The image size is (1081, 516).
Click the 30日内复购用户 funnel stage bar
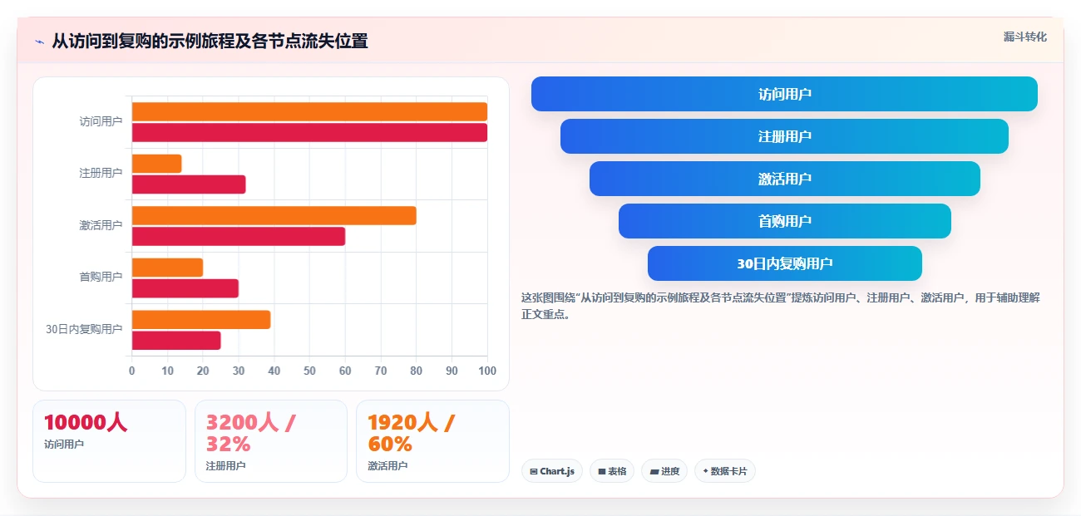tap(784, 263)
